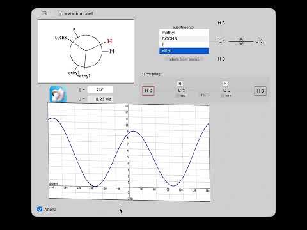The height and width of the screenshot is (230, 307).
Task: Click the methyl label in Newman projection
Action: (x=83, y=76)
